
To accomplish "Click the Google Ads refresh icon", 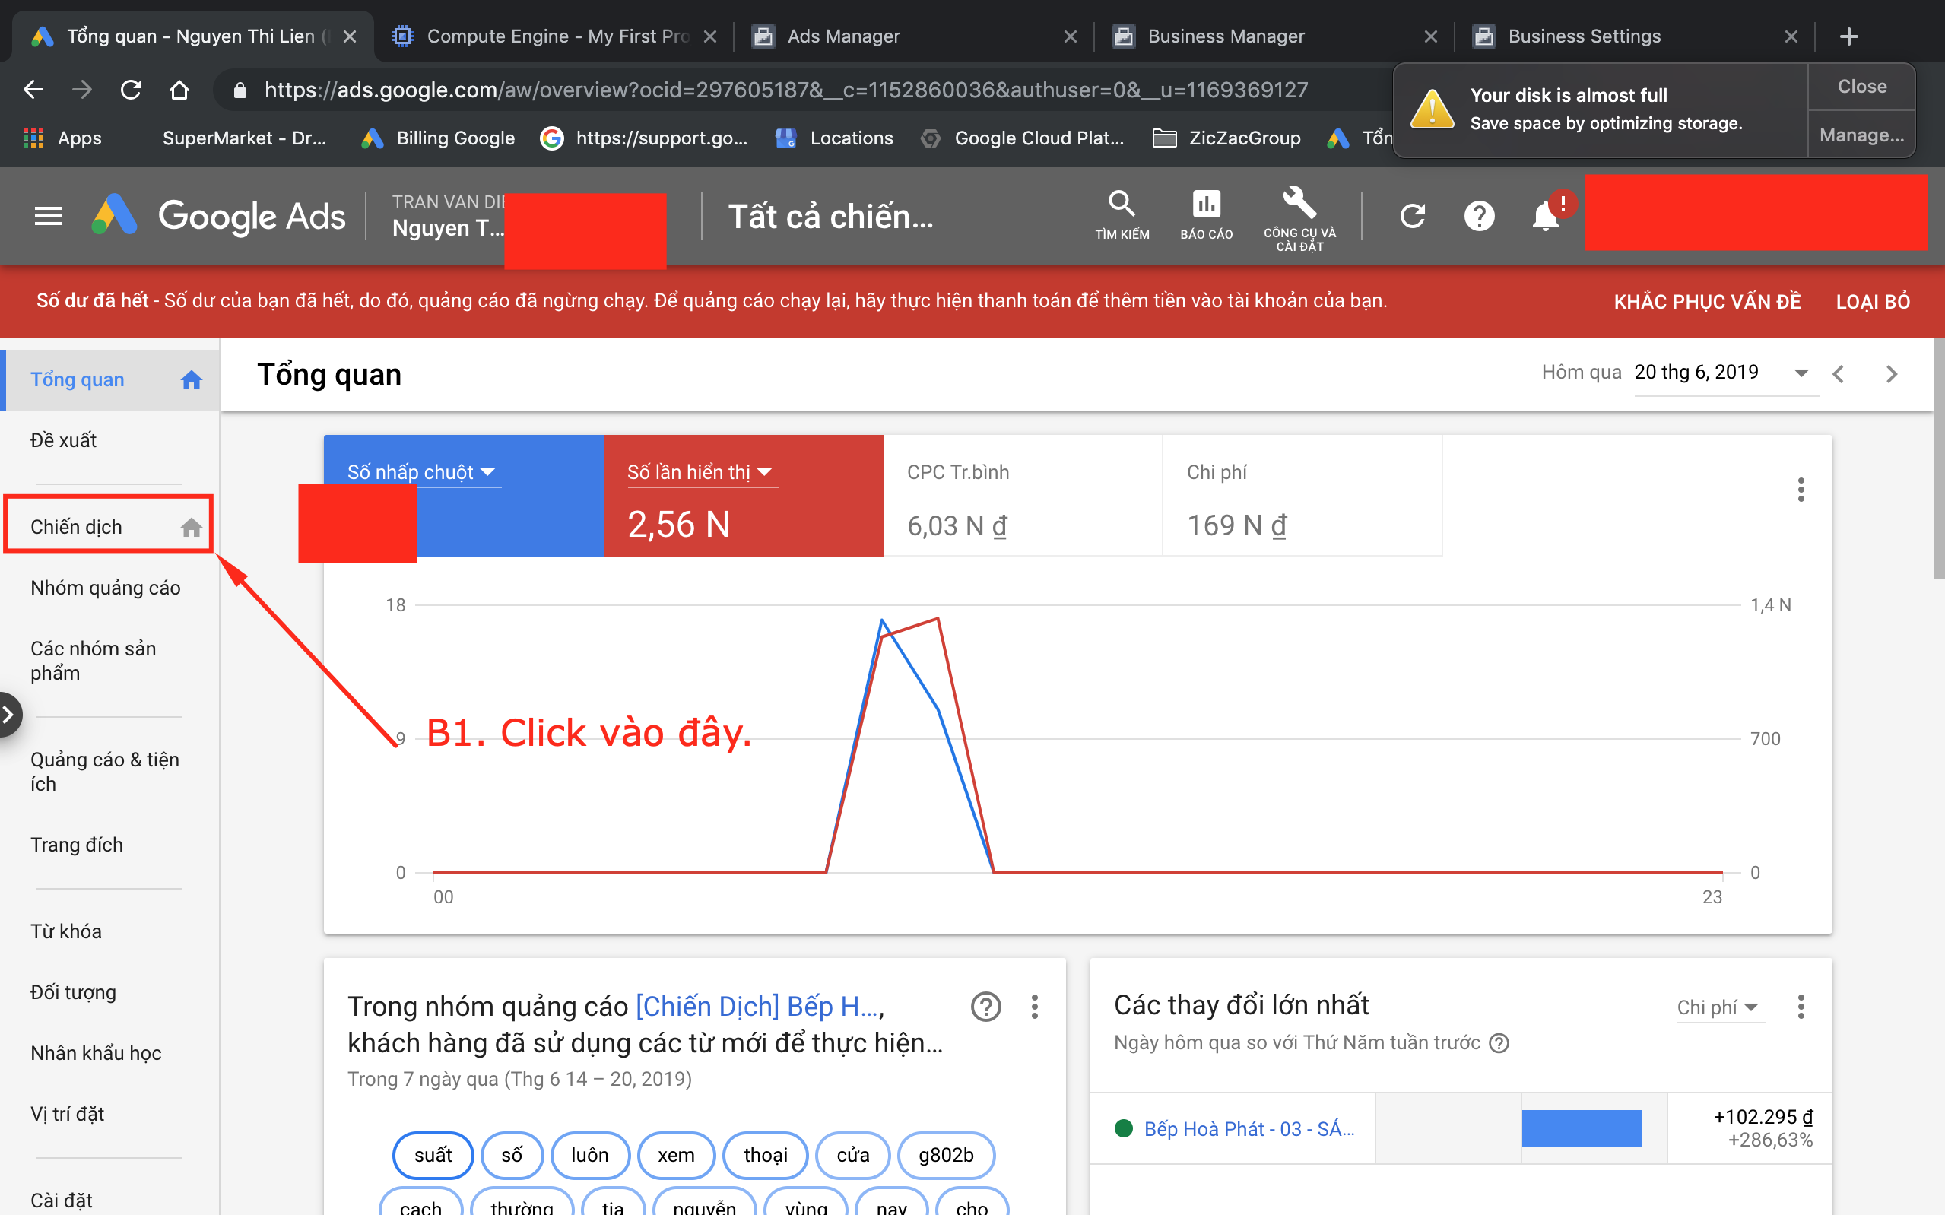I will pos(1411,216).
